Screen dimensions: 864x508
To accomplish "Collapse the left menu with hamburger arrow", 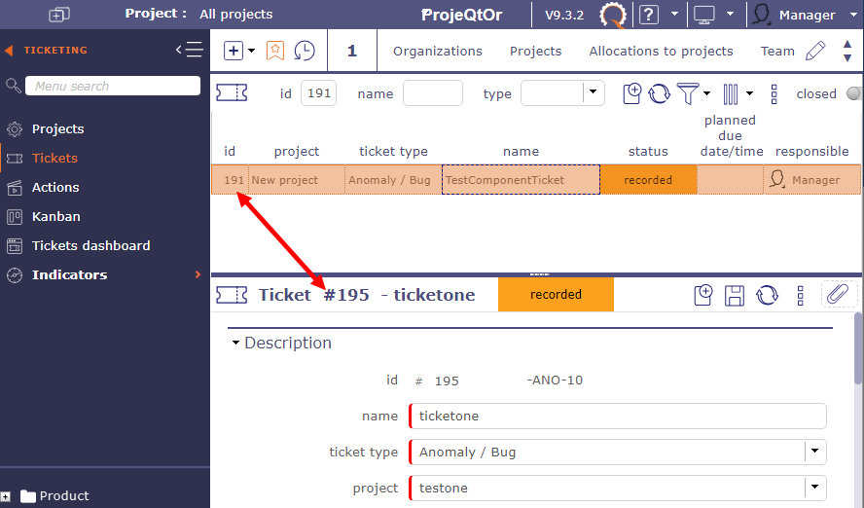I will pos(189,50).
